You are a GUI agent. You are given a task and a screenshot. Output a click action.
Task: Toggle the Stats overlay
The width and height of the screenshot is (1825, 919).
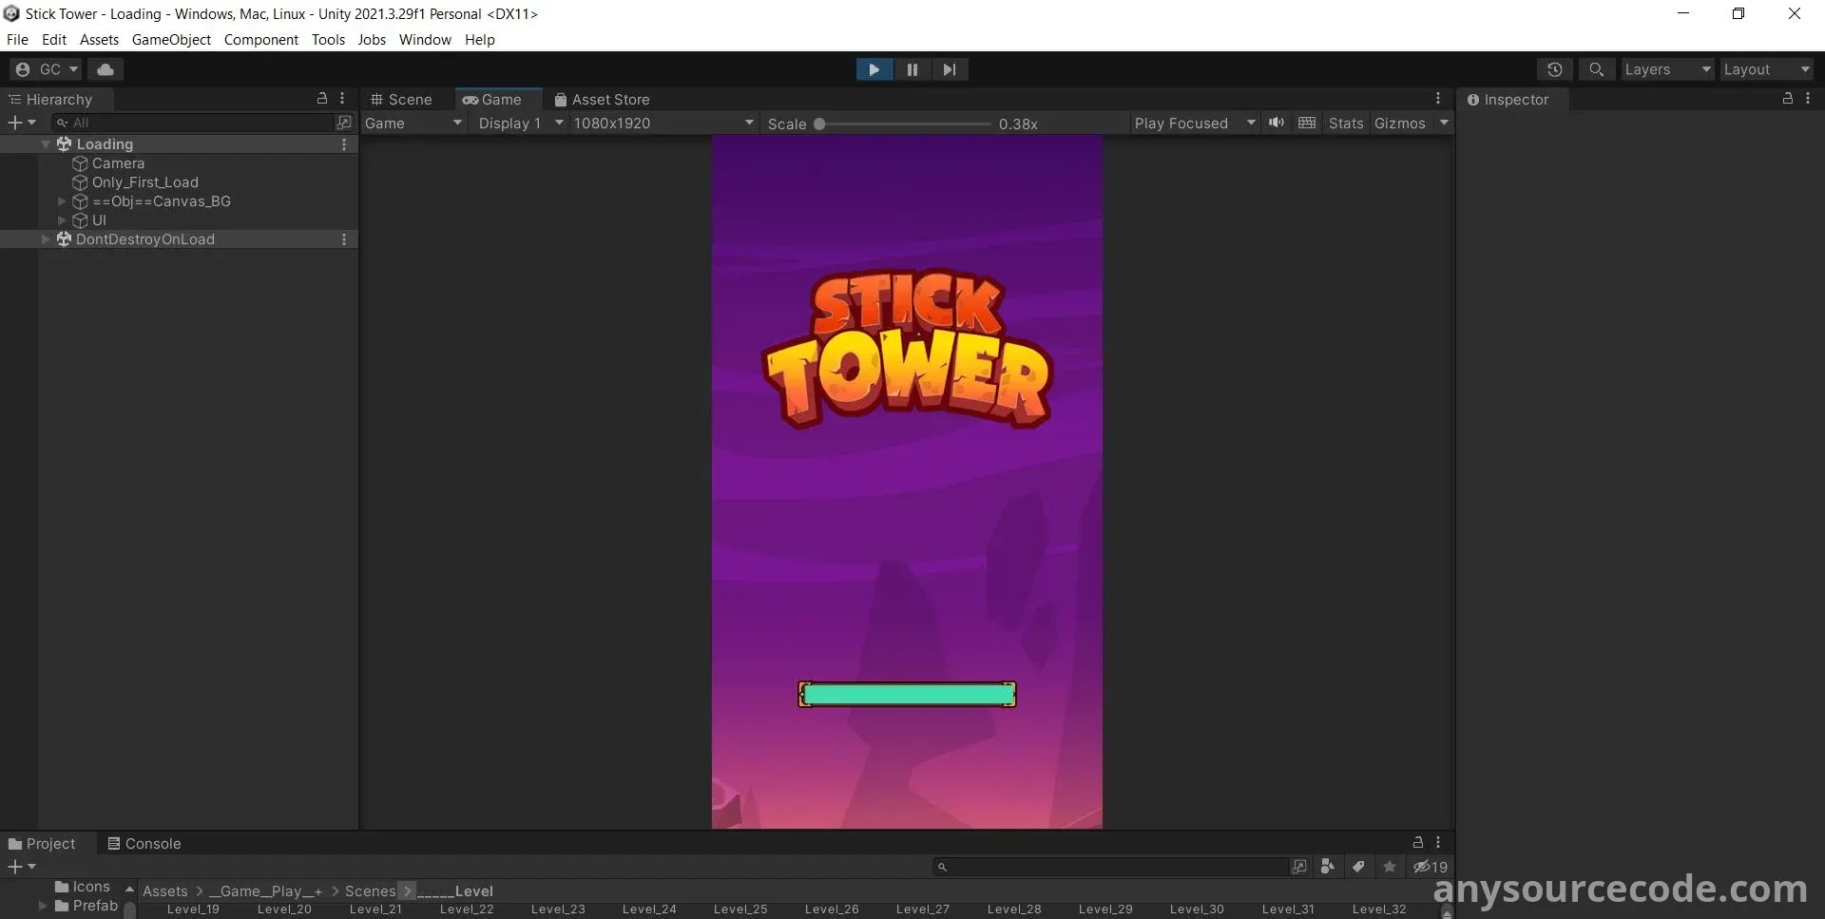[1345, 124]
